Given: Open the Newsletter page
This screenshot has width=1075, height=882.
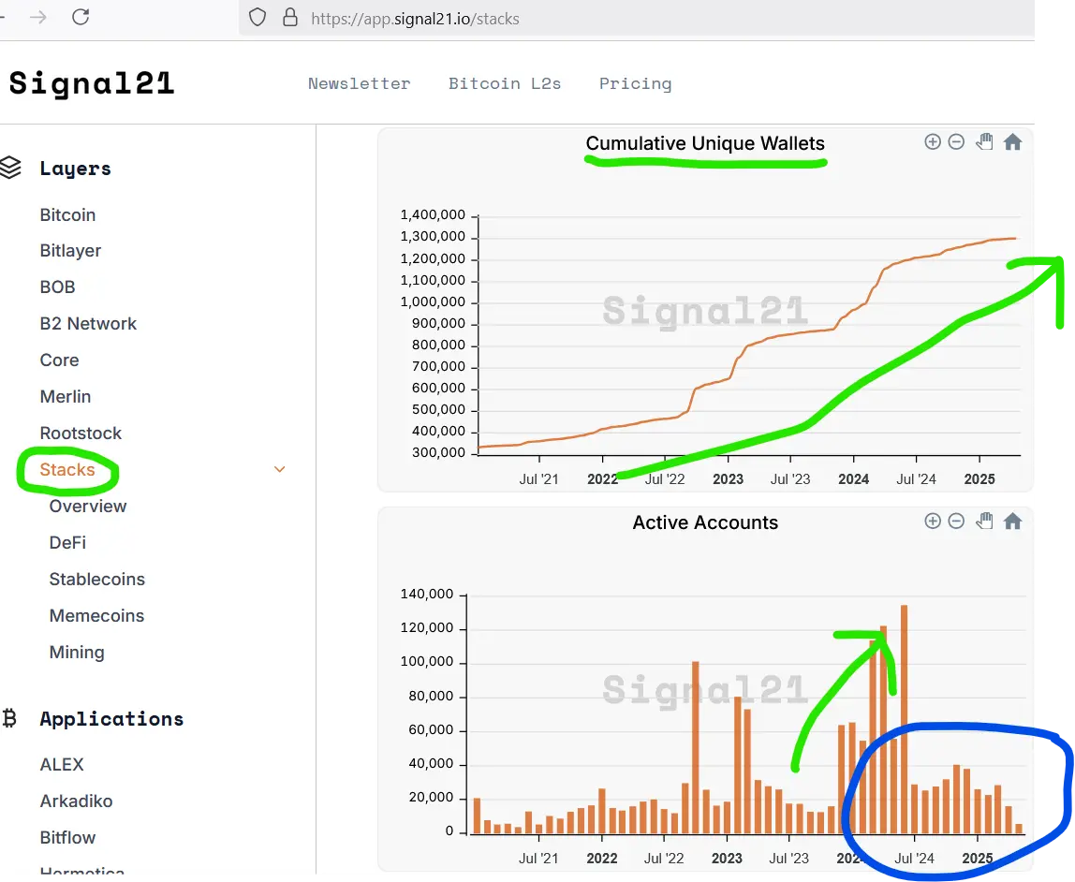Looking at the screenshot, I should coord(360,83).
